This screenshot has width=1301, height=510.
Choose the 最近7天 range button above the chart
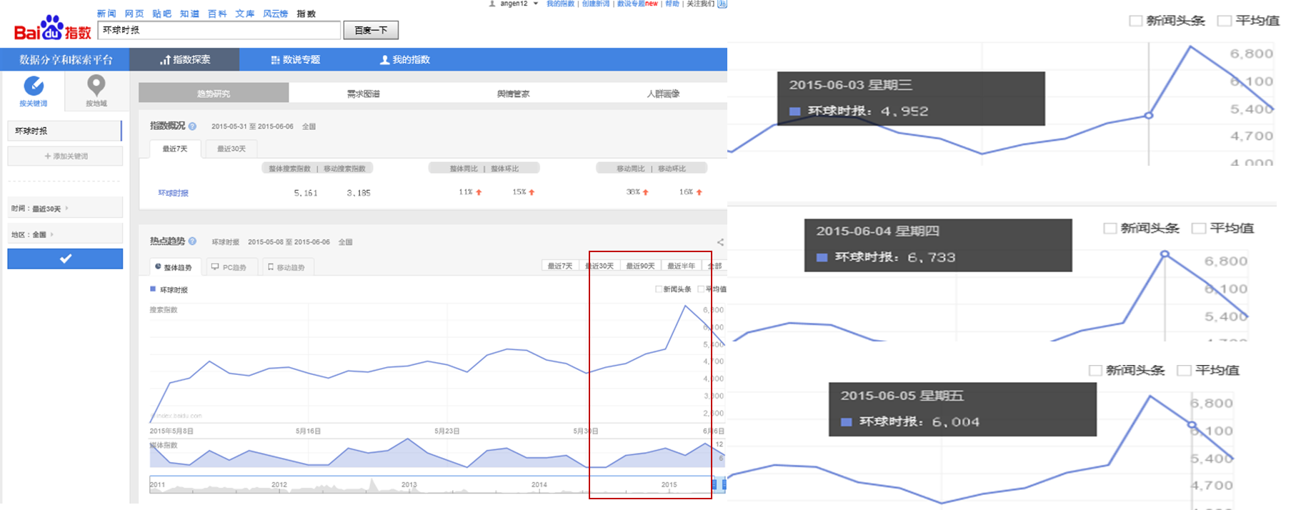[560, 266]
